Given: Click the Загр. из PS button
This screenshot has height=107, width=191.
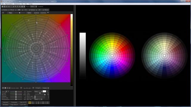Looking at the screenshot, I should (23, 102).
